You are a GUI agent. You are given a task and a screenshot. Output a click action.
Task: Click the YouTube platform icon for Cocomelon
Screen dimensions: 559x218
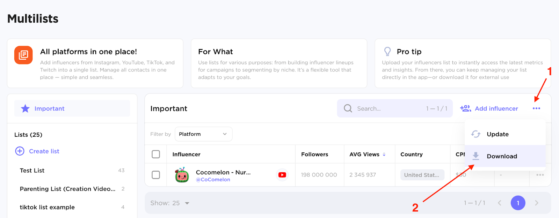click(x=282, y=175)
